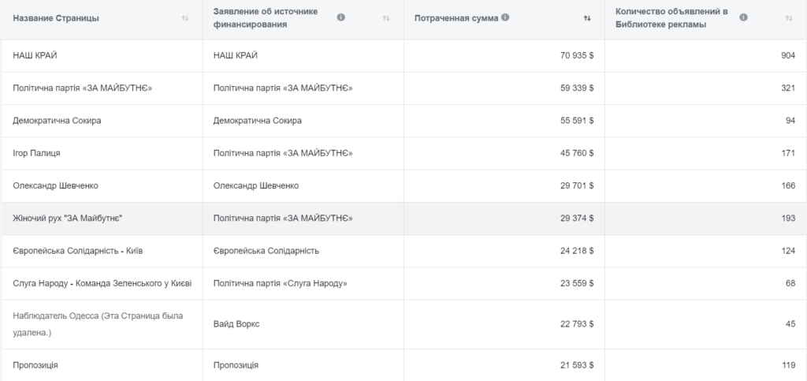Select ads count 119
The width and height of the screenshot is (807, 381).
[x=788, y=365]
